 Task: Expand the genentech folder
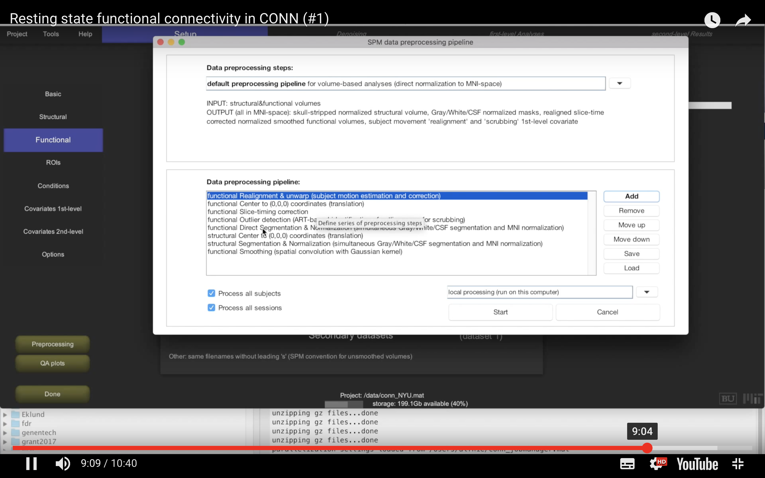click(5, 433)
